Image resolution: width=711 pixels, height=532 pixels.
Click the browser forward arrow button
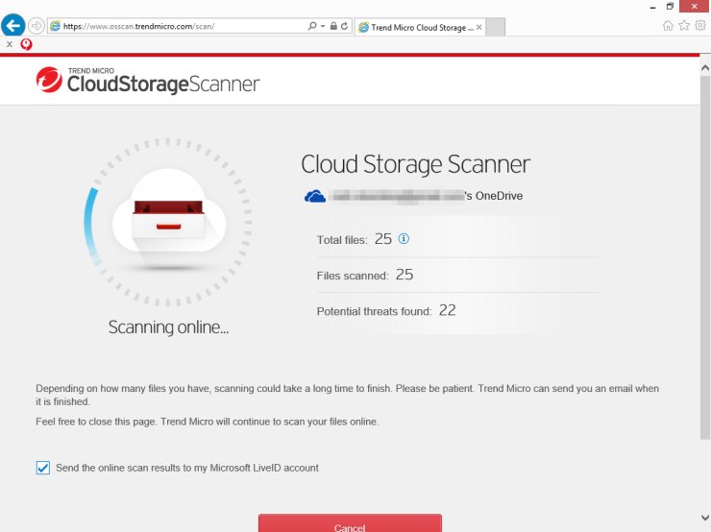(x=37, y=26)
